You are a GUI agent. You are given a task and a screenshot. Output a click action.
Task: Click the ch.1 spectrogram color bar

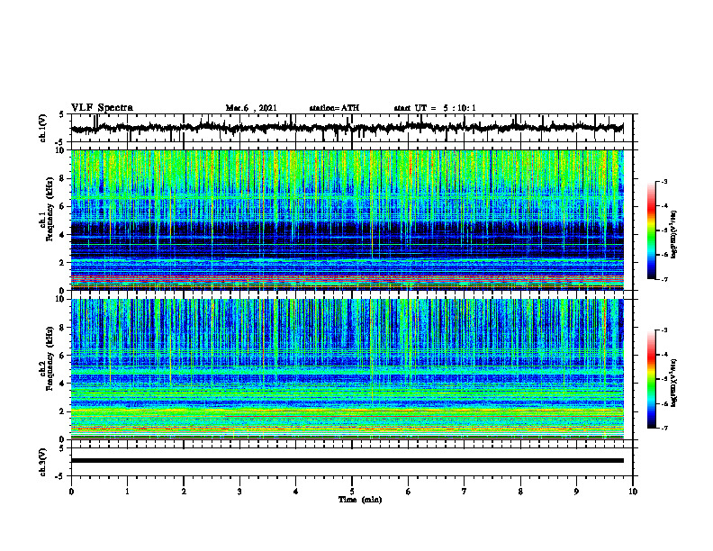pos(651,230)
